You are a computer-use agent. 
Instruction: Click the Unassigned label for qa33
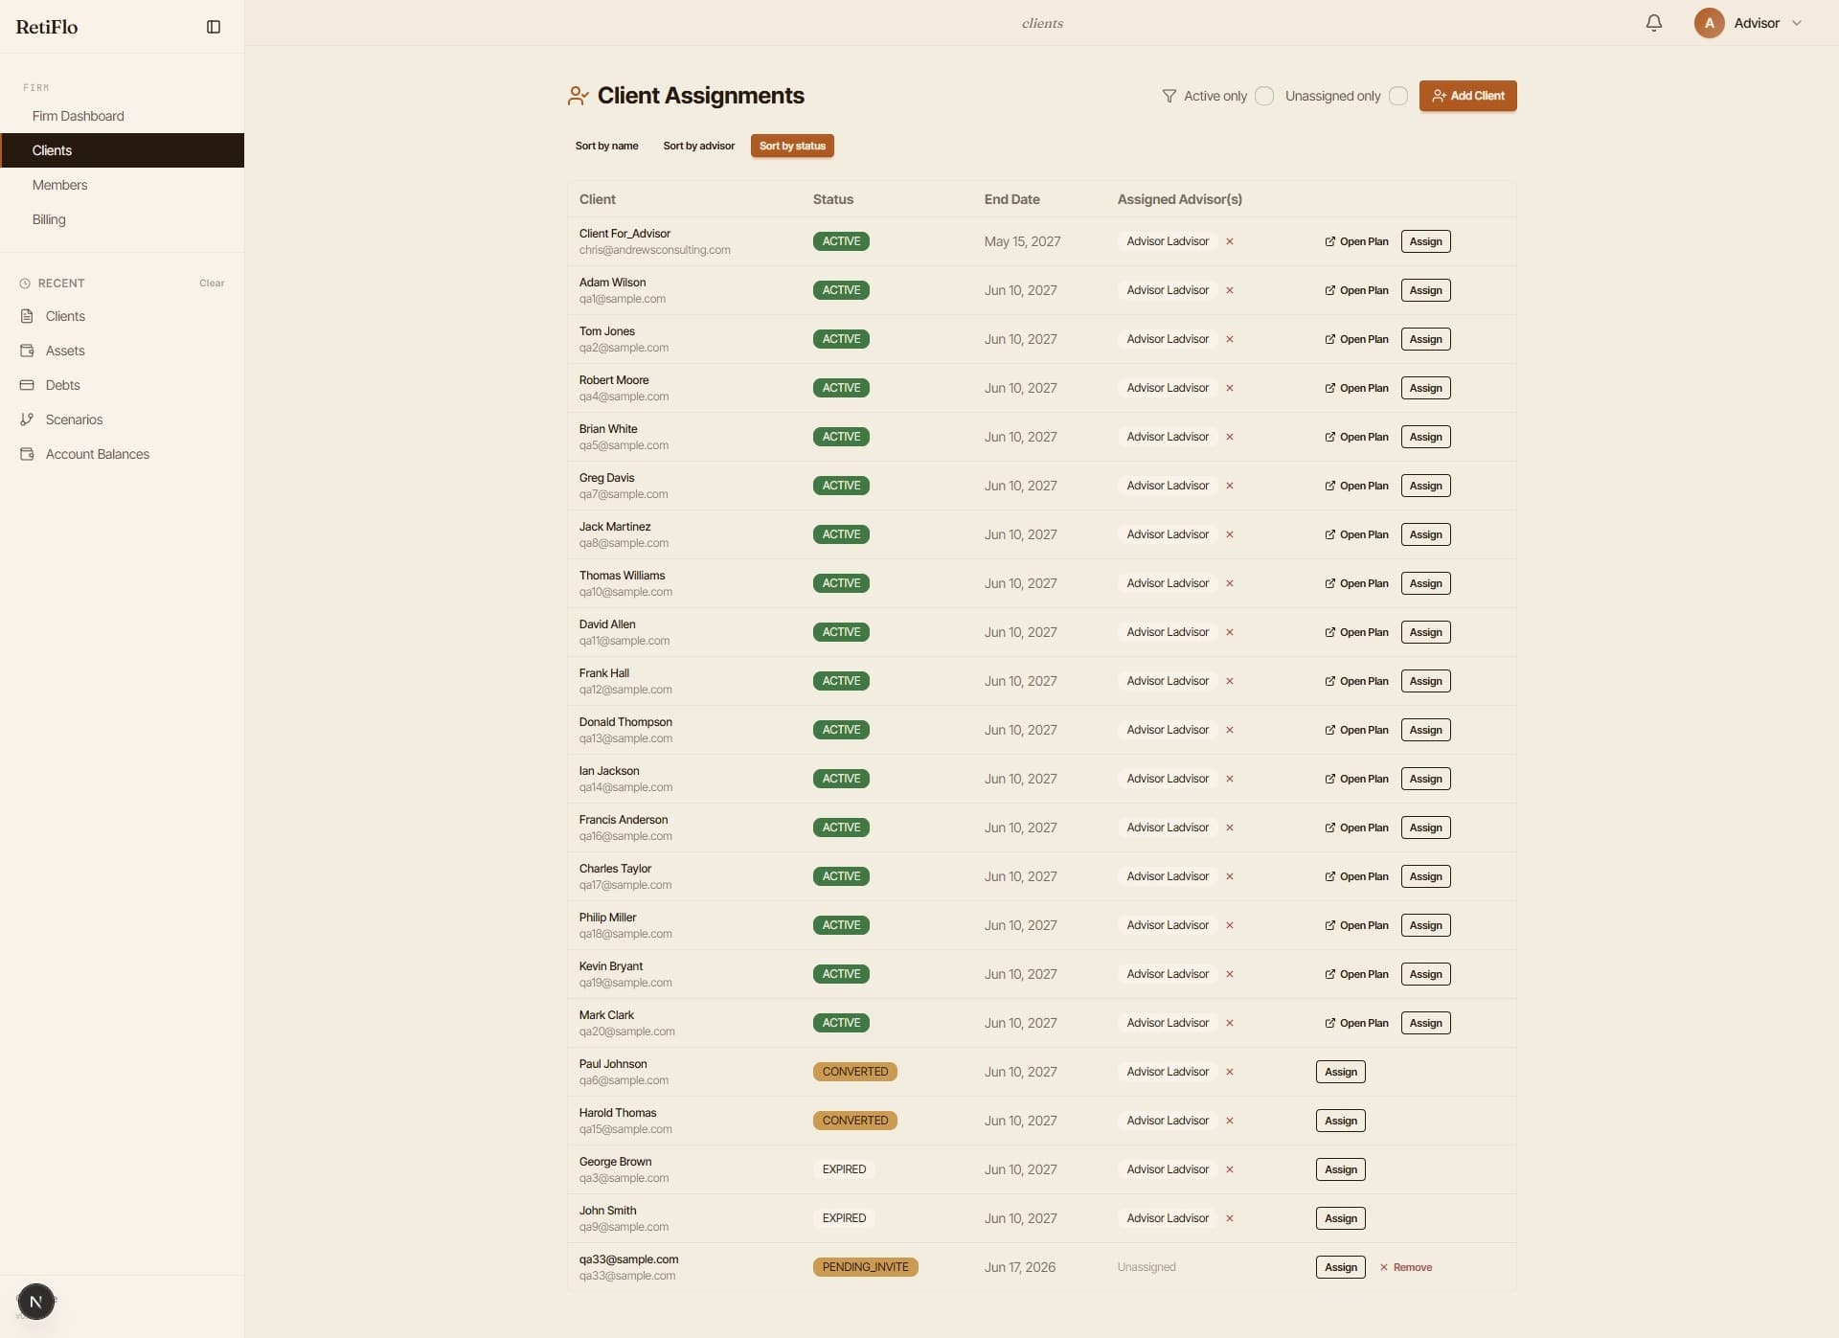click(1146, 1267)
